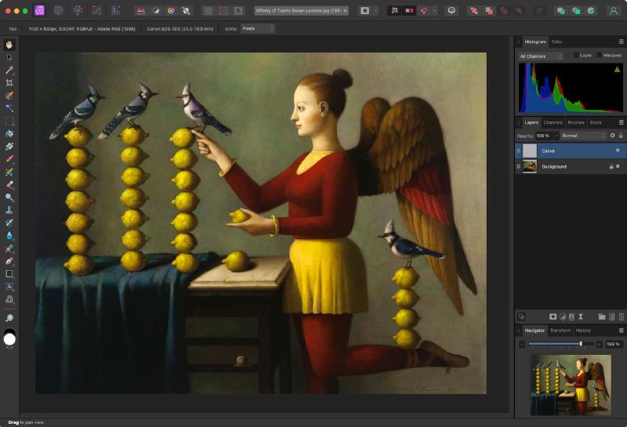This screenshot has width=627, height=427.
Task: Delete layer using the trash icon
Action: (621, 317)
